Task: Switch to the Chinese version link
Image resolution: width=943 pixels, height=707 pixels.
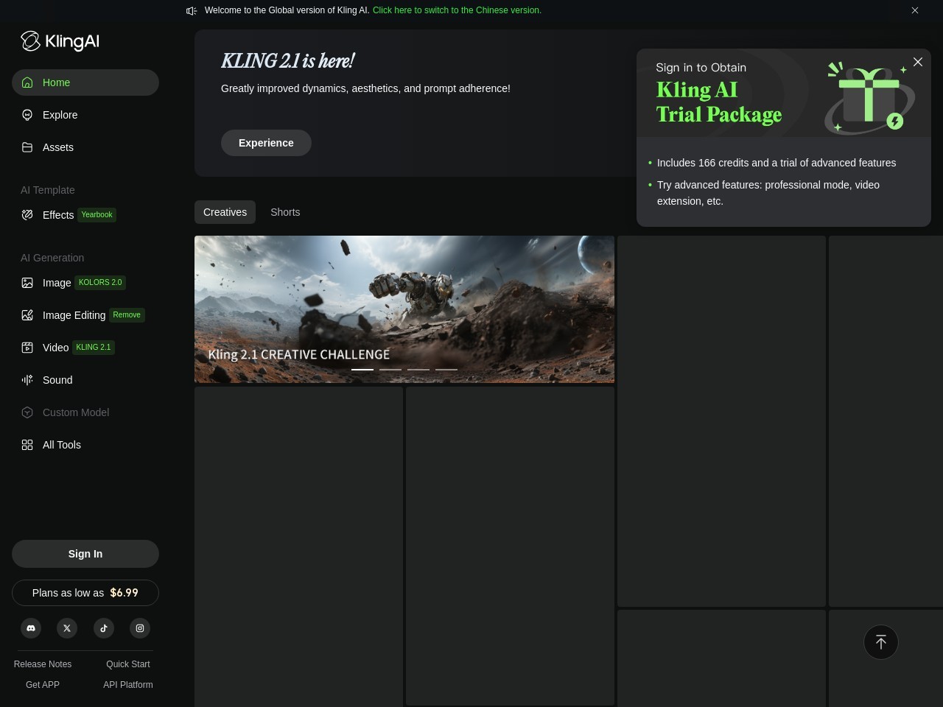Action: 457,10
